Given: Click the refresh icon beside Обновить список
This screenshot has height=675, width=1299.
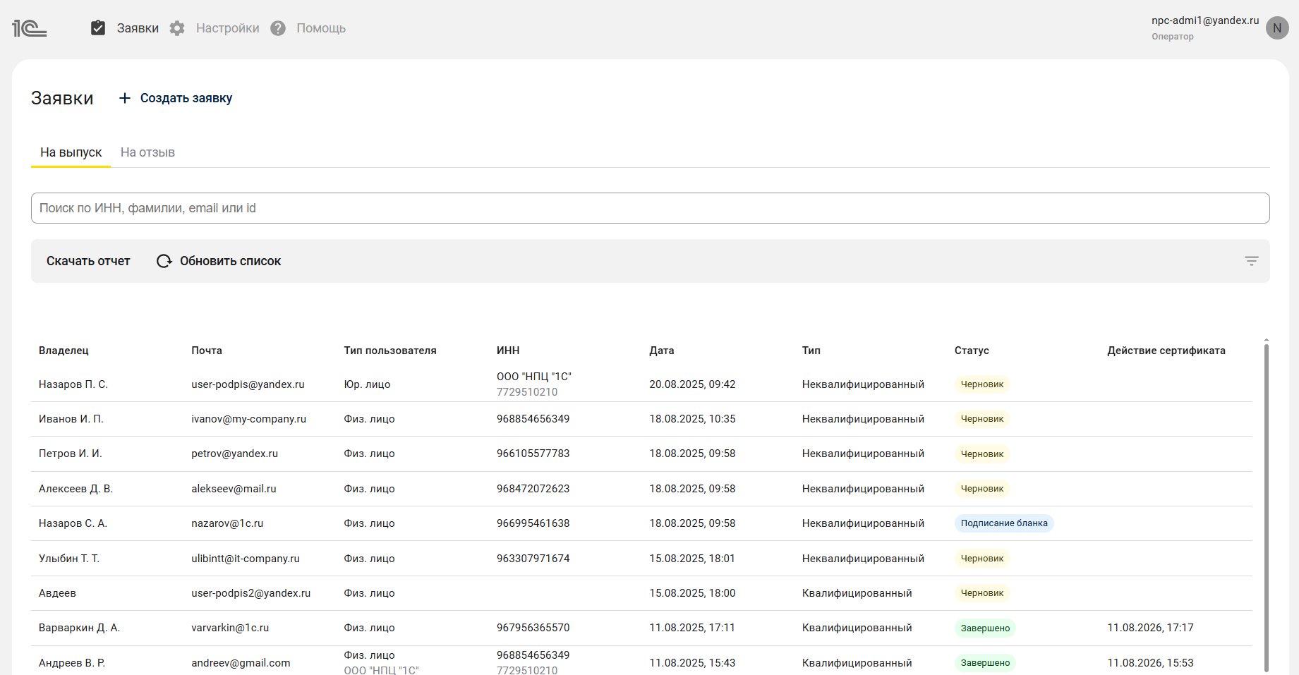Looking at the screenshot, I should (x=164, y=261).
